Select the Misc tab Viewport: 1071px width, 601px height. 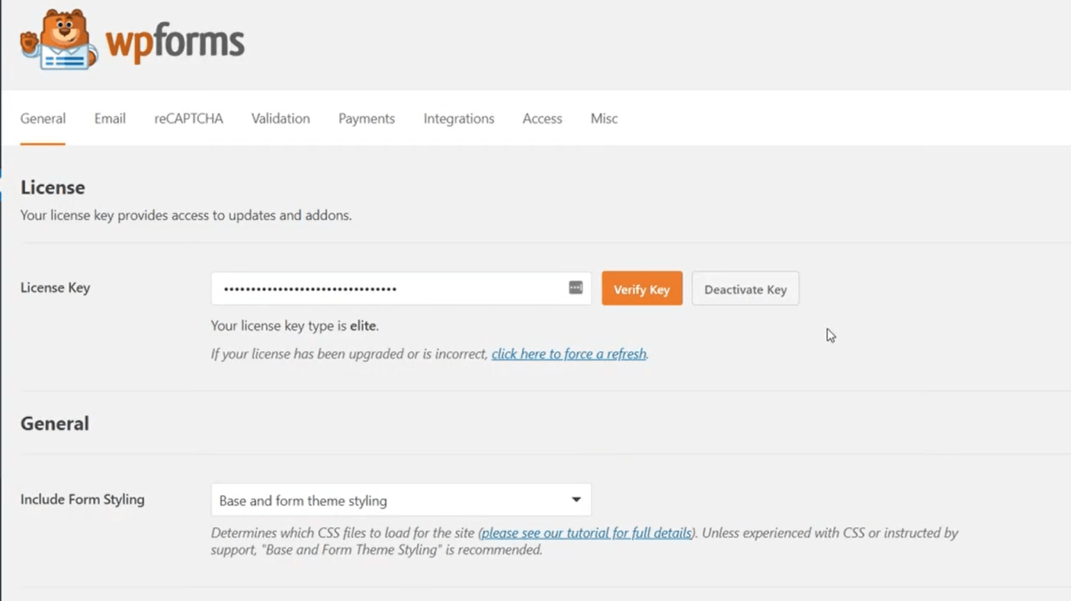pos(604,119)
